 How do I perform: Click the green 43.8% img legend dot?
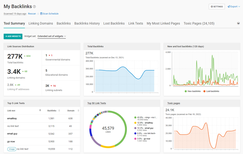click(135, 117)
